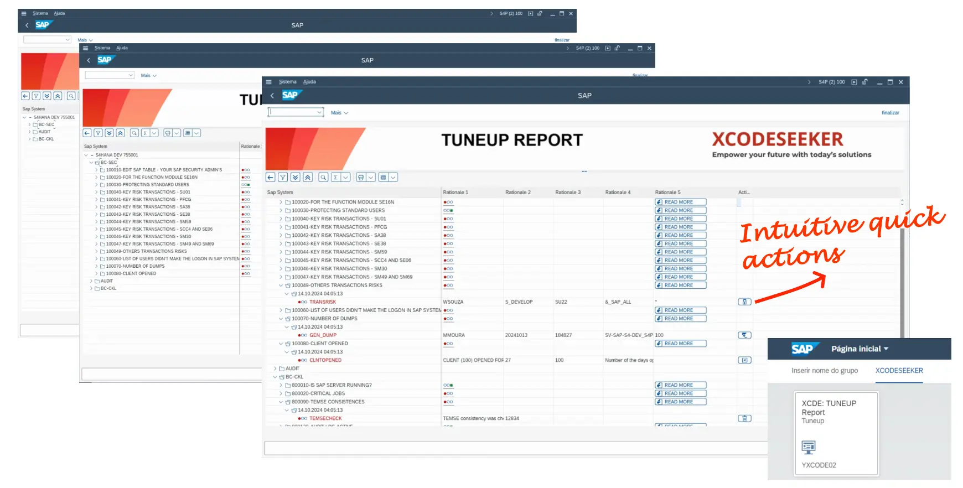
Task: Click READ MORE for 100070-NUMBER OF DUMPS
Action: [x=681, y=319]
